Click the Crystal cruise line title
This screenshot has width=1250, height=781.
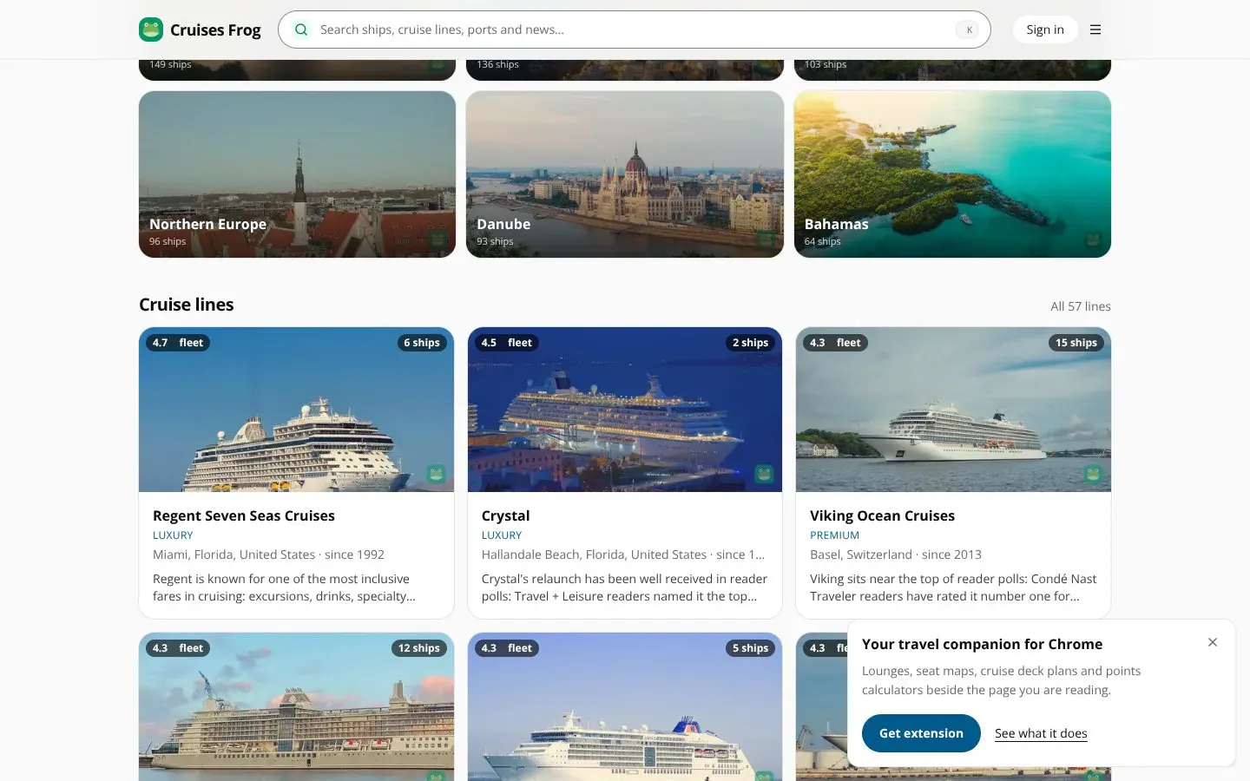coord(505,515)
